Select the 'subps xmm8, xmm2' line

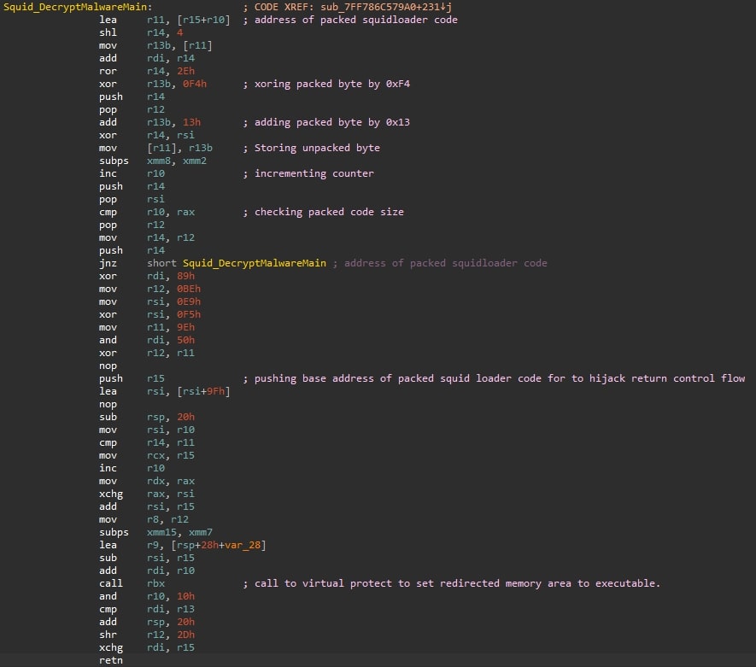tap(153, 161)
